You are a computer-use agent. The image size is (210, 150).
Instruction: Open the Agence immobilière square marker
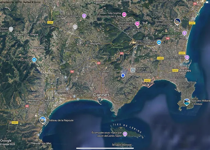[133, 70]
